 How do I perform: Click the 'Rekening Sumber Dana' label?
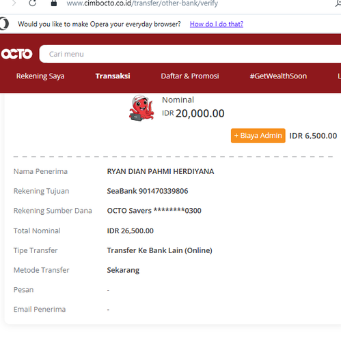click(53, 211)
